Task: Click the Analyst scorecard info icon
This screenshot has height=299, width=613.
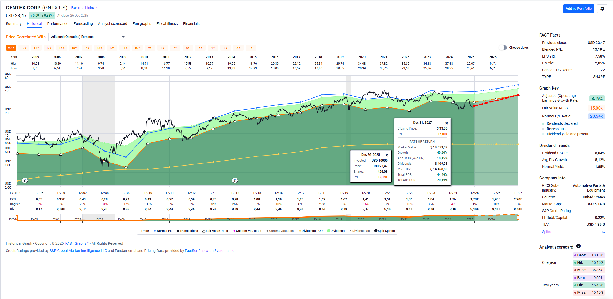Action: [x=578, y=246]
